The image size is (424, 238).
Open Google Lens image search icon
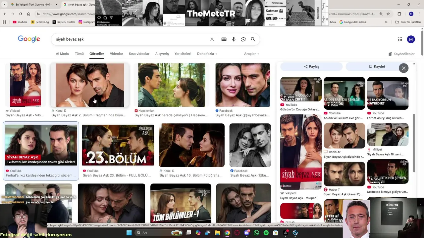[243, 39]
